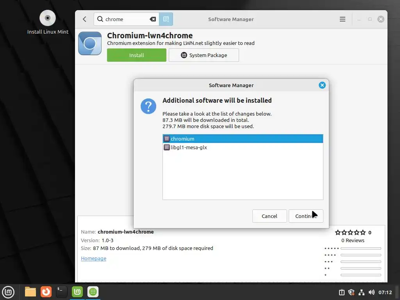
Task: Click the Chromium-lwn4chrome app icon
Action: 90,43
